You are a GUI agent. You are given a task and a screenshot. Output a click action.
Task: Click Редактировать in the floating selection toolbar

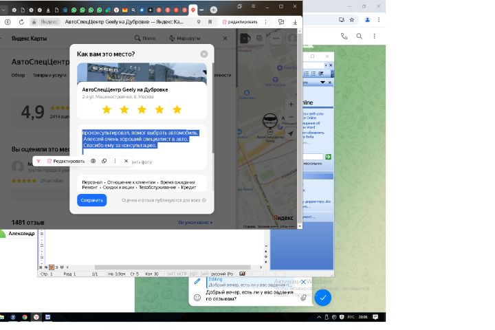click(x=66, y=161)
